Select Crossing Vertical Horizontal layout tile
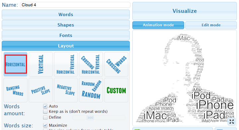This screenshot has width=239, height=130. click(x=91, y=64)
